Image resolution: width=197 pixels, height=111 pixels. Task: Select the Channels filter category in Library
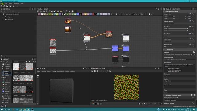7,87
